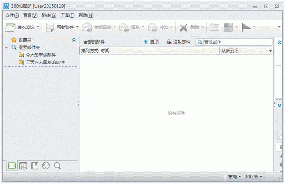Click the four-squares category icon
This screenshot has height=184, width=285.
[228, 27]
